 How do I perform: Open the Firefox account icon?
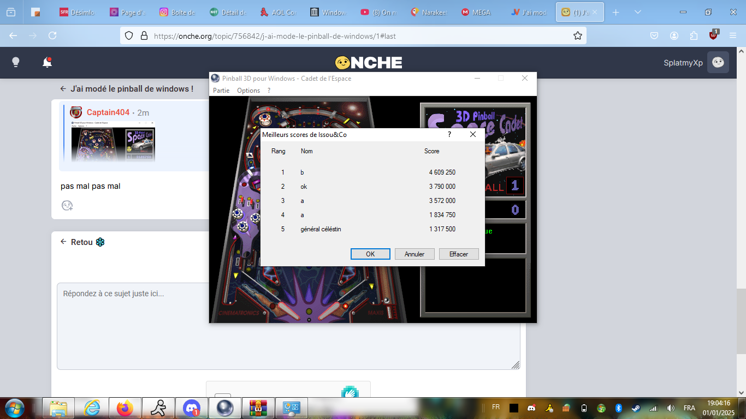click(674, 35)
